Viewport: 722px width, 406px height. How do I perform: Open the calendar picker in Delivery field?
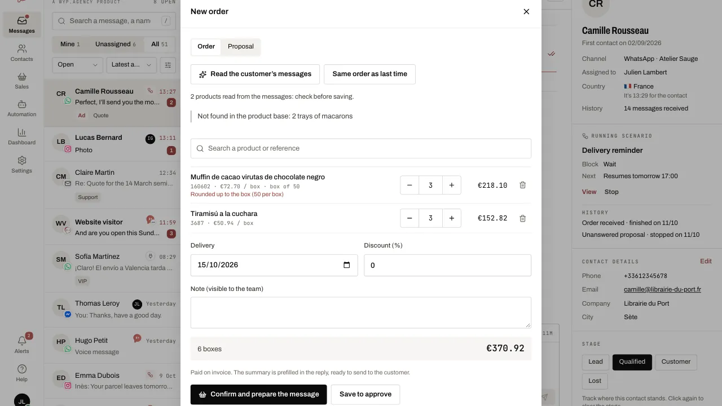347,265
